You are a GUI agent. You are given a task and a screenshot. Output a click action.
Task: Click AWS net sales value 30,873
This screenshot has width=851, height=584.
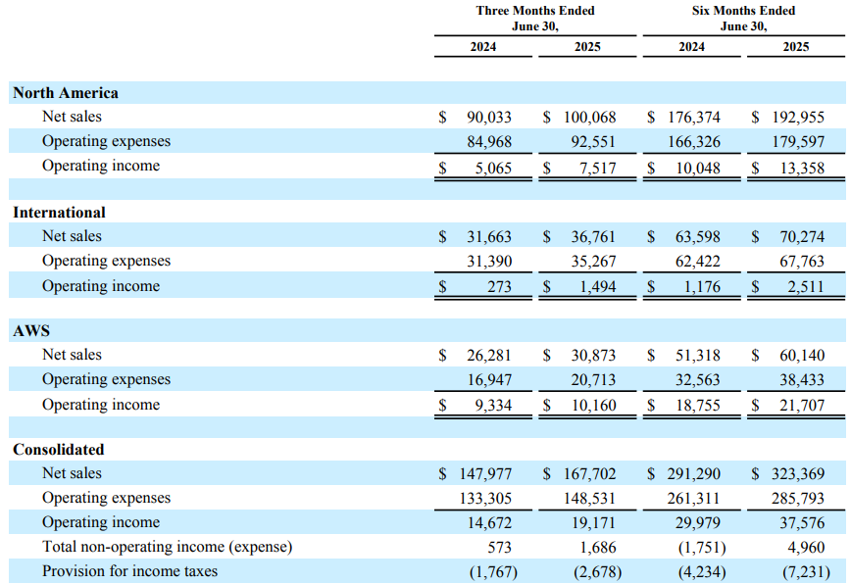[x=593, y=355]
